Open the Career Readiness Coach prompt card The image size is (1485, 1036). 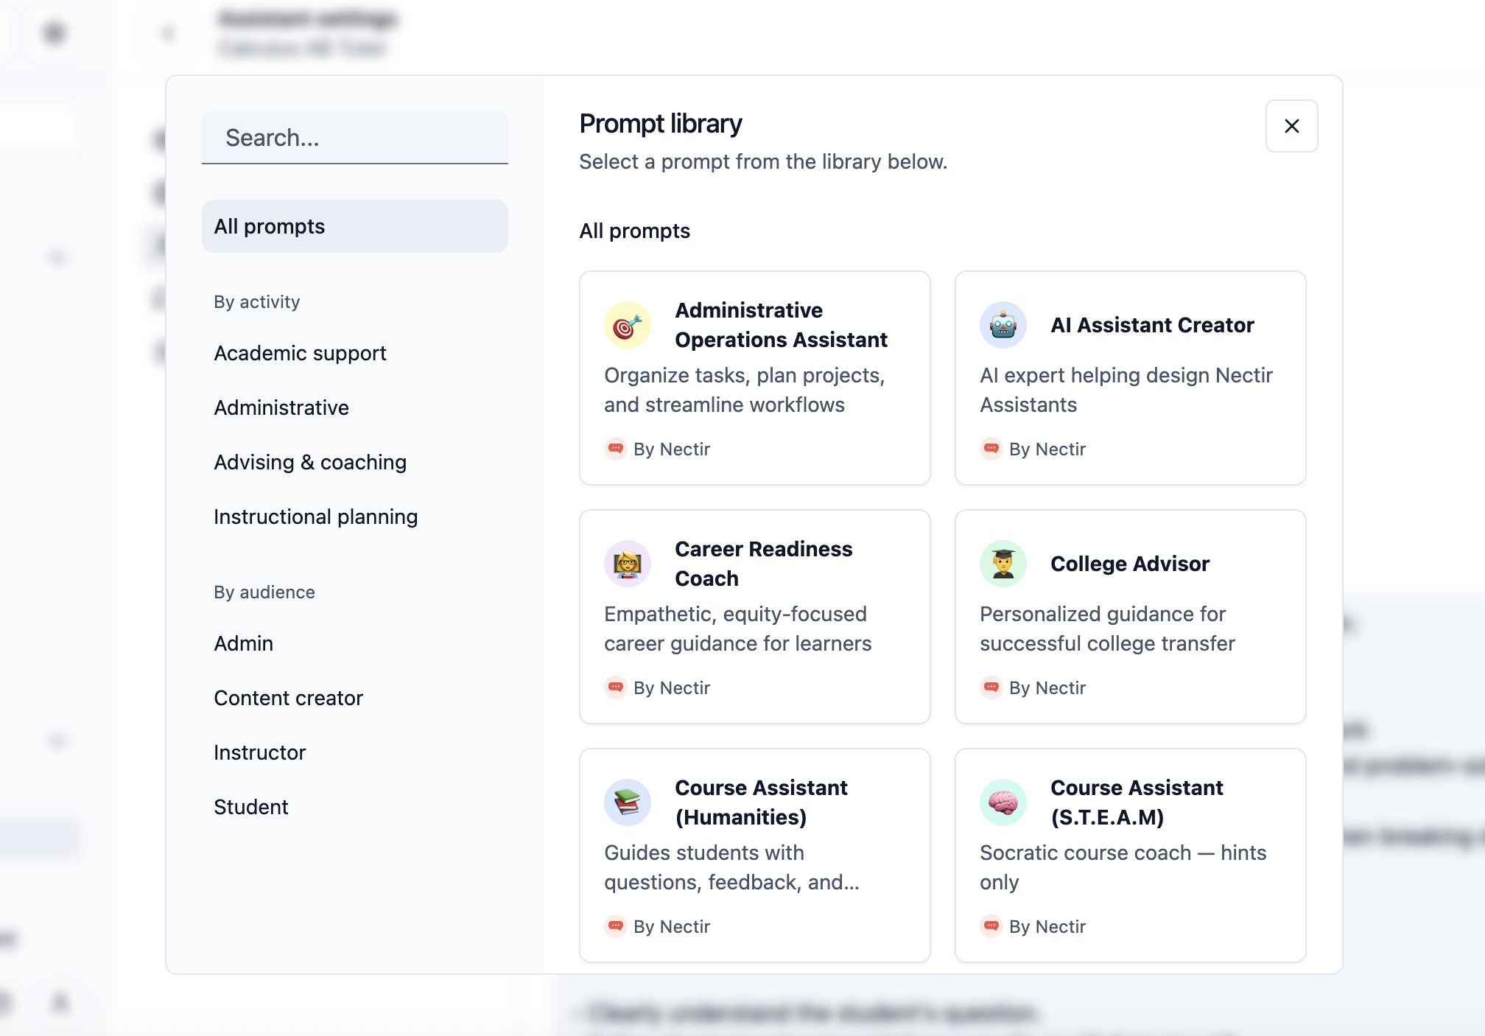(754, 617)
